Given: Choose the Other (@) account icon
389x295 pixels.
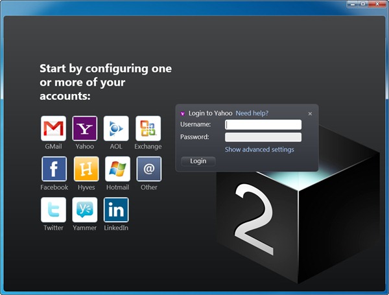Looking at the screenshot, I should 149,169.
